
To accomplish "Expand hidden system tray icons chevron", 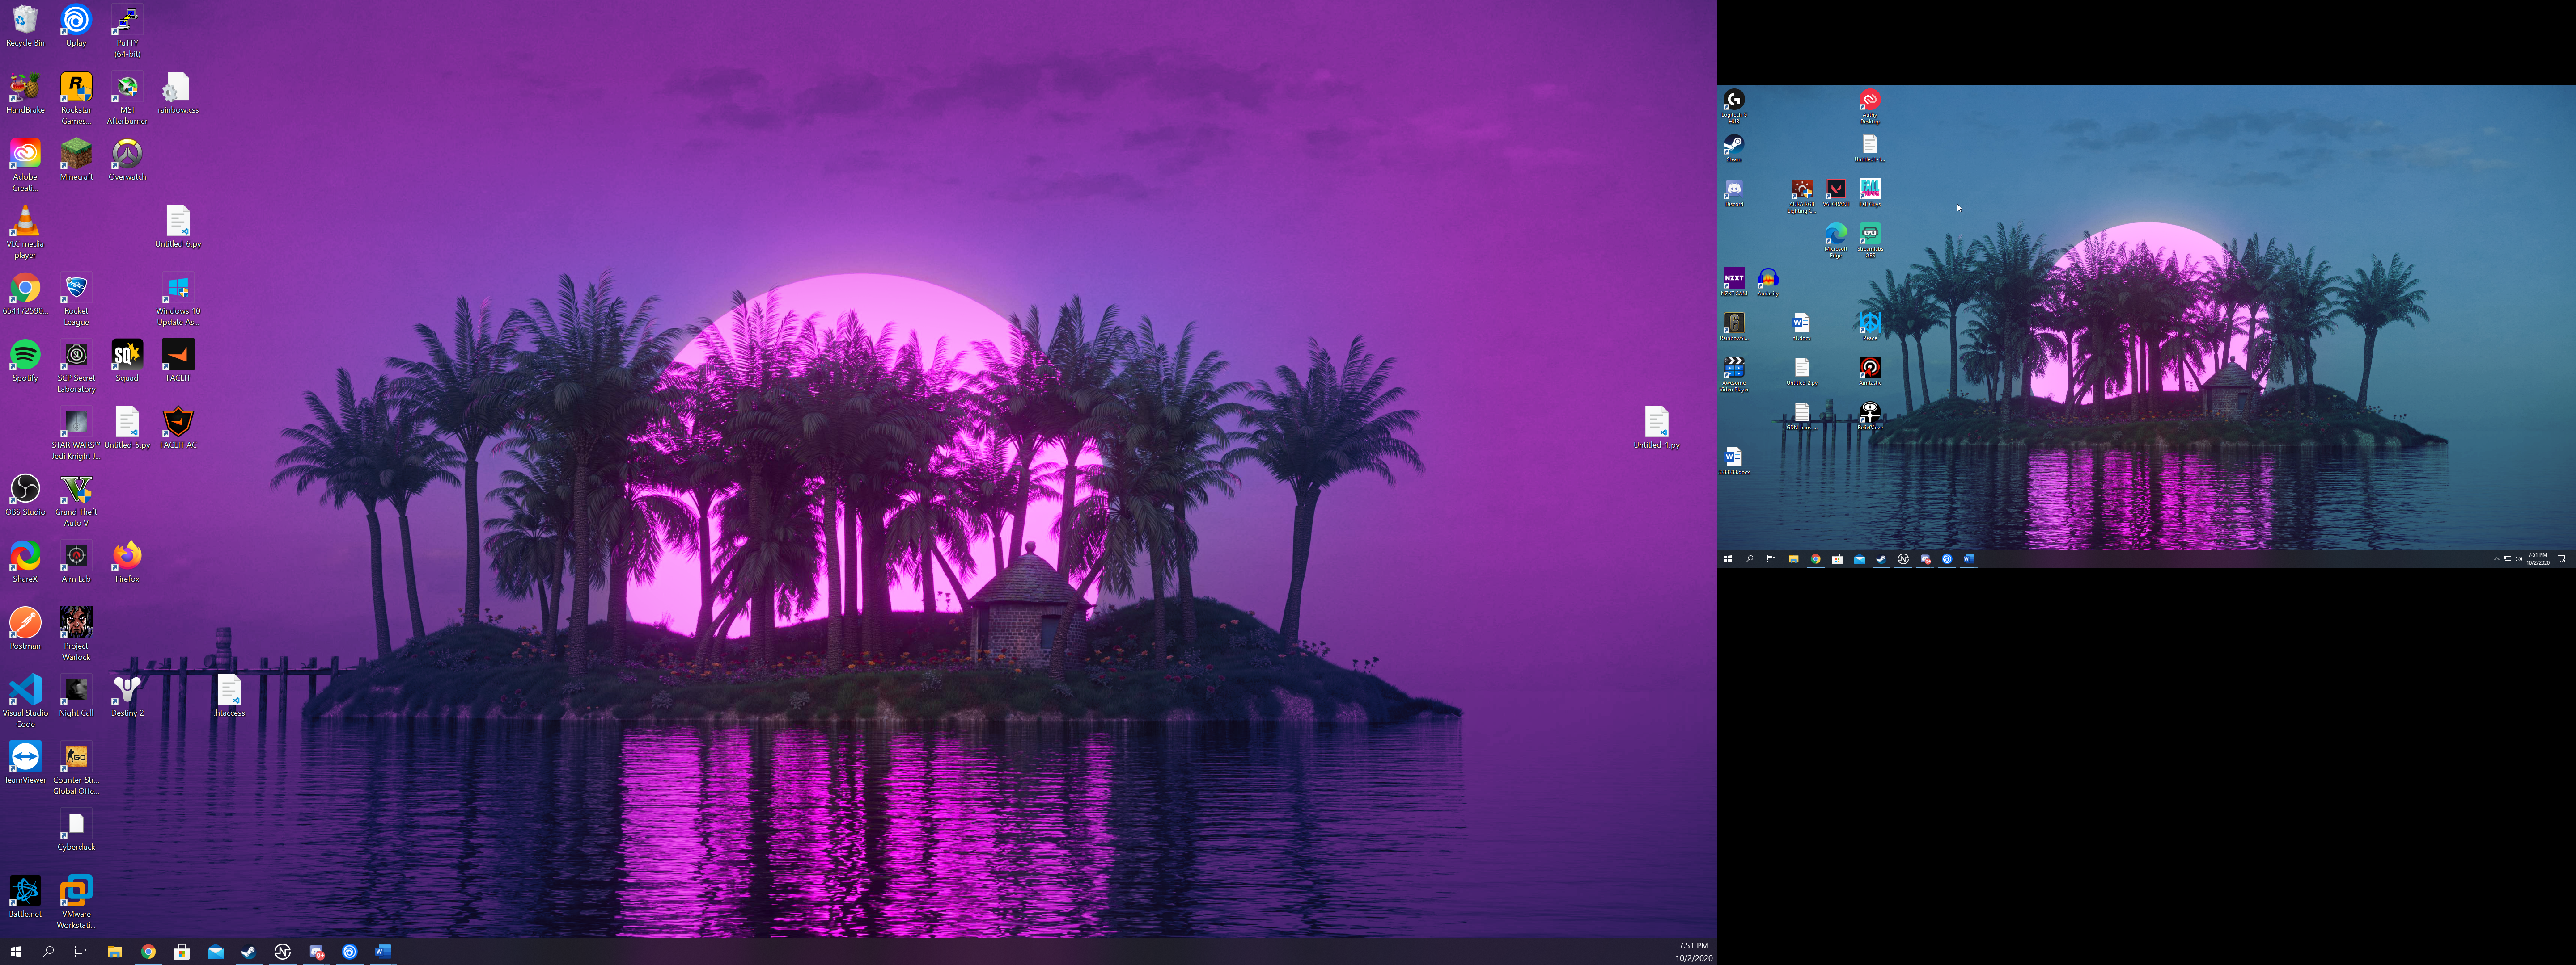I will (2496, 559).
